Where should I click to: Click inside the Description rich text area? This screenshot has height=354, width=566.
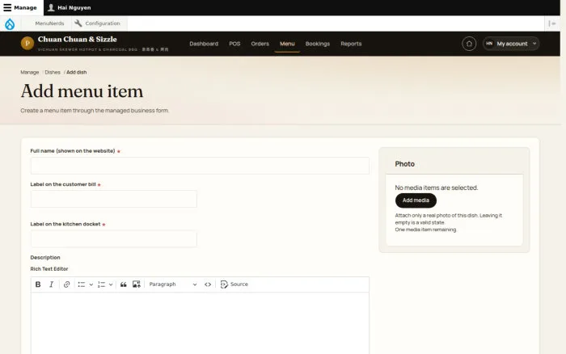200,323
